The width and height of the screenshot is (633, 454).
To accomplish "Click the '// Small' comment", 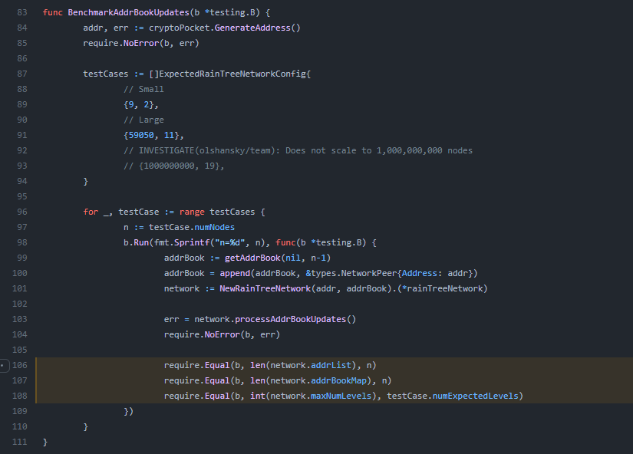I will coord(143,89).
